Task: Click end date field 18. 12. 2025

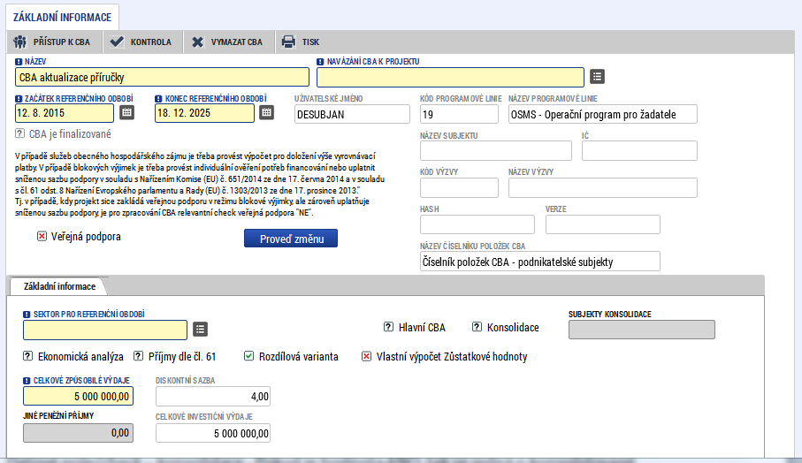Action: coord(204,113)
